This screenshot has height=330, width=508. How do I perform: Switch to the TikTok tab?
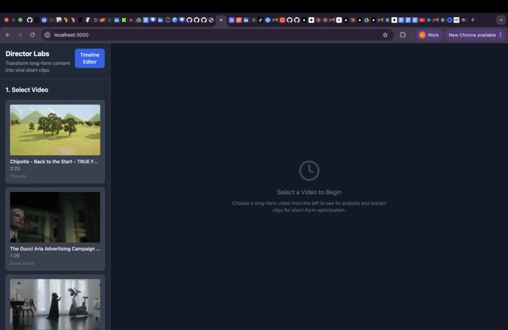tap(260, 20)
